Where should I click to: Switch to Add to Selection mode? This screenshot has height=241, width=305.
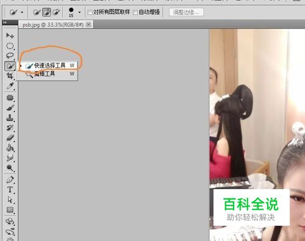click(x=46, y=12)
